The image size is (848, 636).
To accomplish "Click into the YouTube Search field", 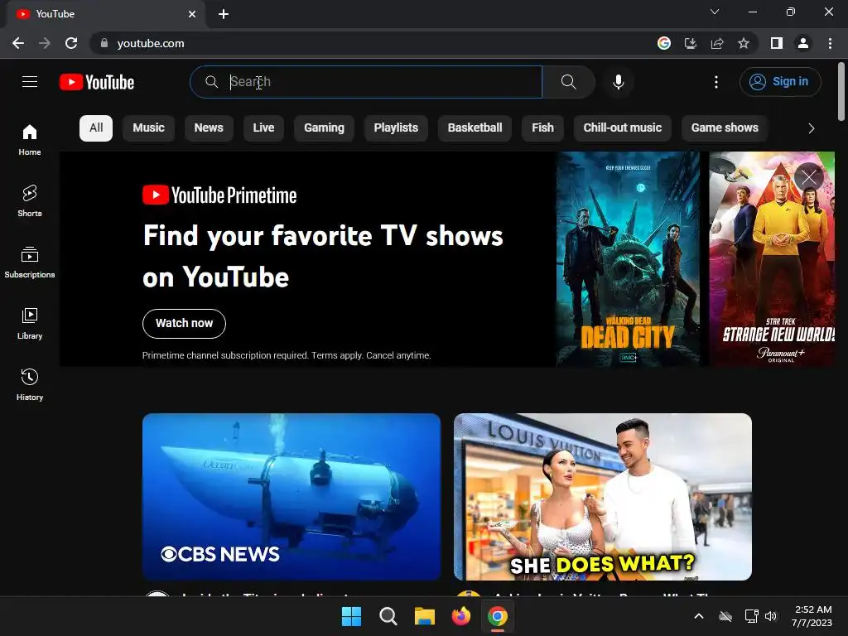I will coord(366,82).
